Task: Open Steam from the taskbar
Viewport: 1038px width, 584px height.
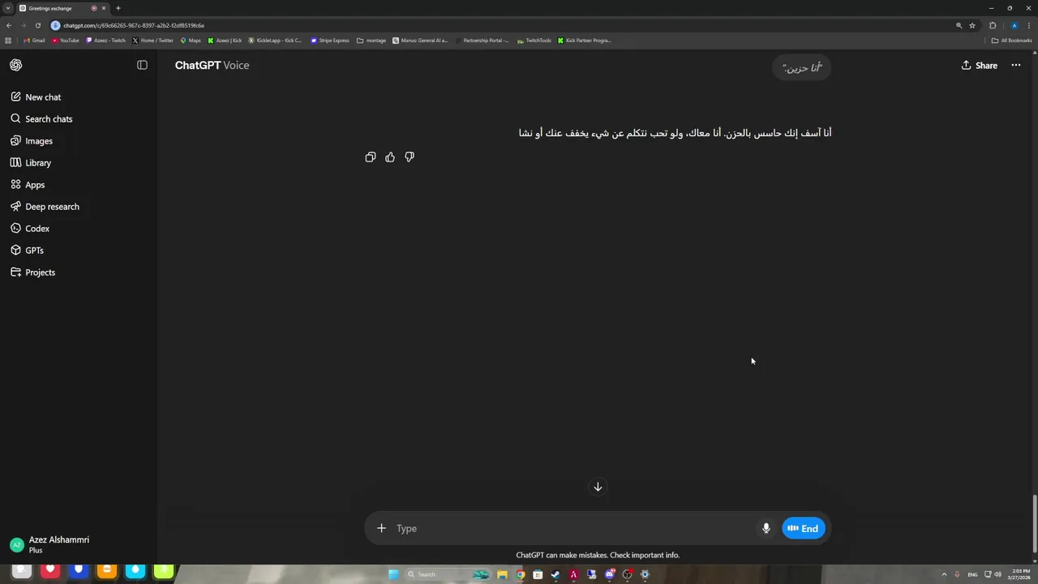Action: click(x=555, y=574)
